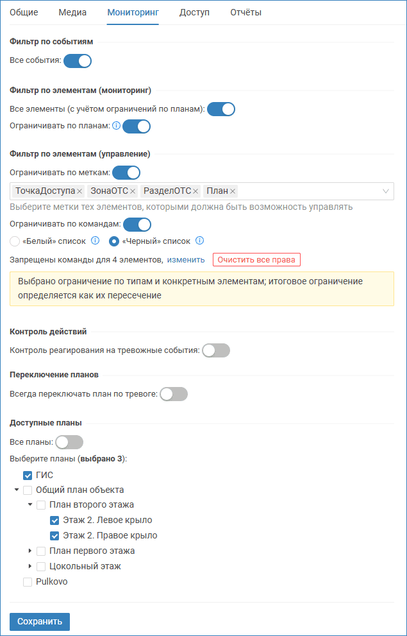Remove the РазделОТС tag
This screenshot has height=636, width=407.
pos(195,191)
